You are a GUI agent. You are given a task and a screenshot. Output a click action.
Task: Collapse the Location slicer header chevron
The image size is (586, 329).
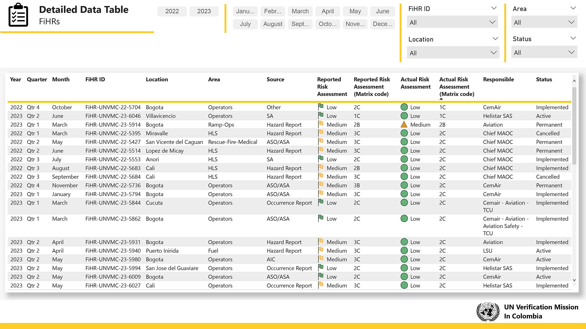click(495, 39)
